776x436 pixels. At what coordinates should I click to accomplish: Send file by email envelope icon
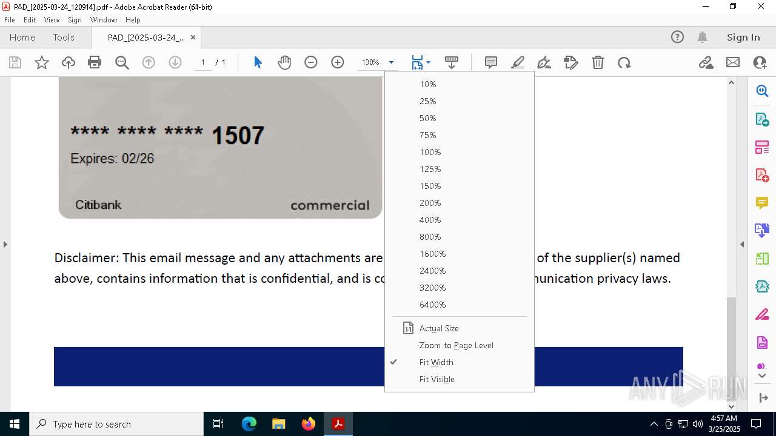coord(733,62)
